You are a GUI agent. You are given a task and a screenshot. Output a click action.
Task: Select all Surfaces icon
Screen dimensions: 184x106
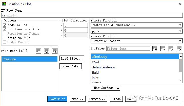pos(171,48)
